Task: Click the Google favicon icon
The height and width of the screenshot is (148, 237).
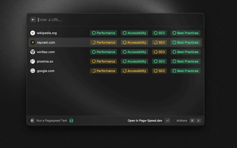Action: point(33,71)
